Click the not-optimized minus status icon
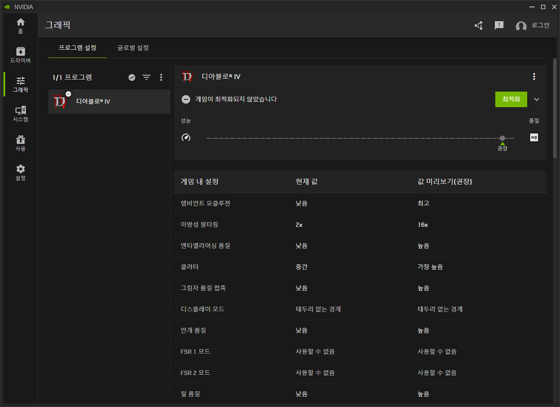 coord(186,99)
